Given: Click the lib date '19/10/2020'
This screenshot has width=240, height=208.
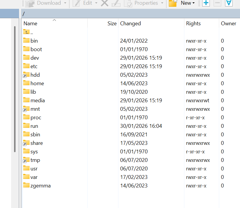Looking at the screenshot, I should click(x=134, y=92).
